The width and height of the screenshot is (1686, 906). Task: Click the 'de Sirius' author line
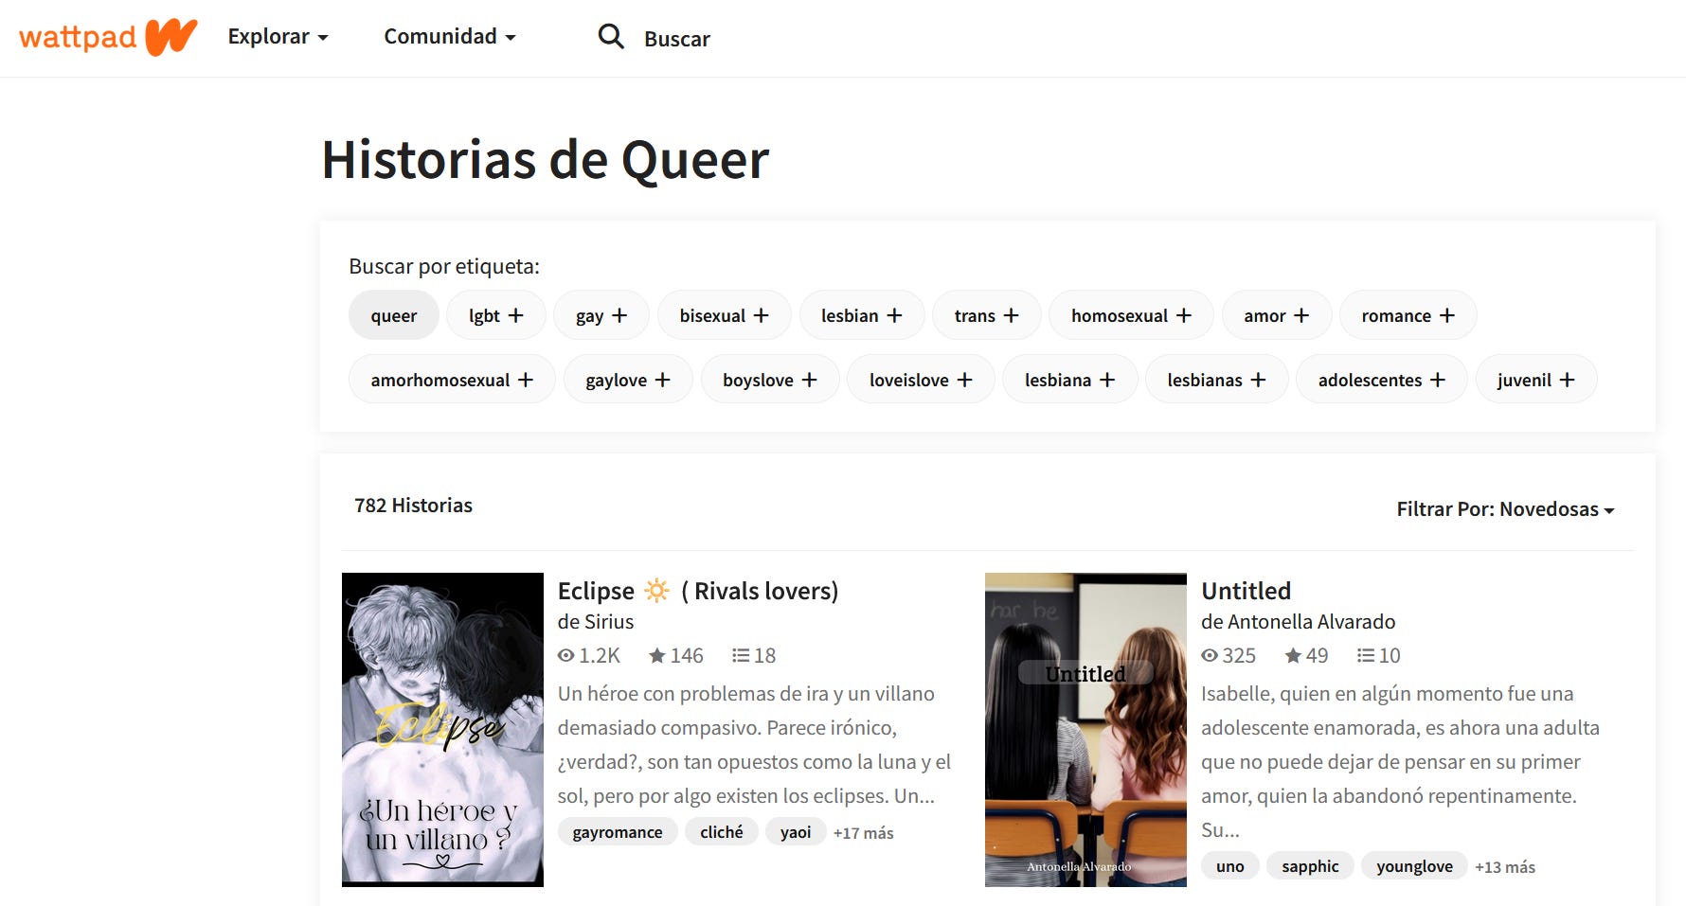click(x=596, y=622)
